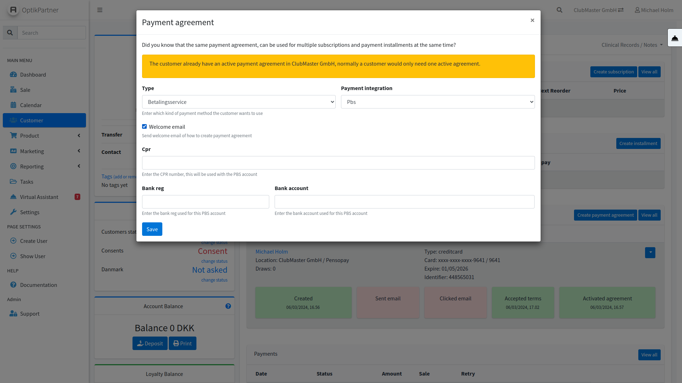Open the Payment integration dropdown
This screenshot has height=383, width=682.
point(438,102)
